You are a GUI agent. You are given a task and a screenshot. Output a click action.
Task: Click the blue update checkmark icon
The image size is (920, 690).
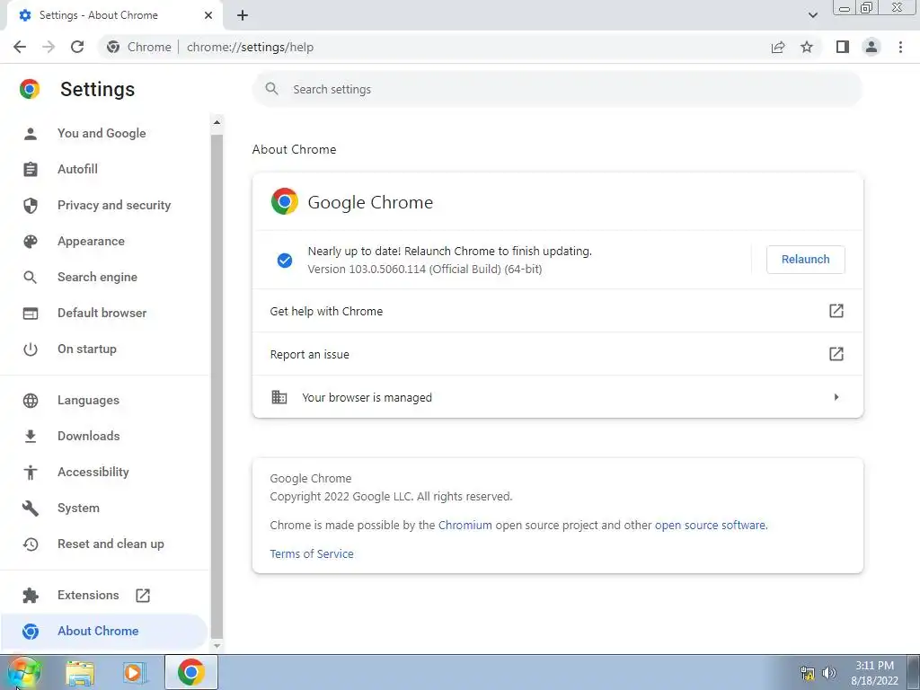285,260
